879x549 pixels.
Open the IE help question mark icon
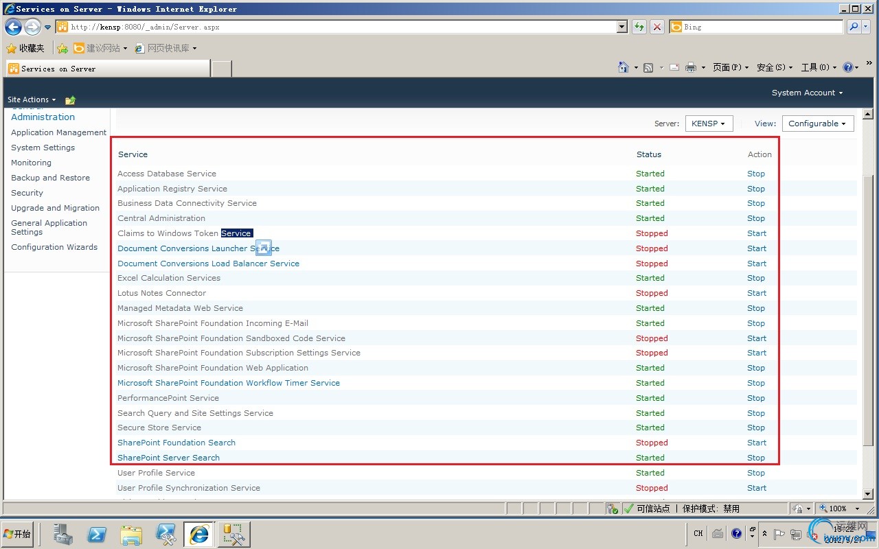848,67
